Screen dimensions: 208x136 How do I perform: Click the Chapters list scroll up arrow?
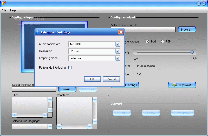(95, 99)
